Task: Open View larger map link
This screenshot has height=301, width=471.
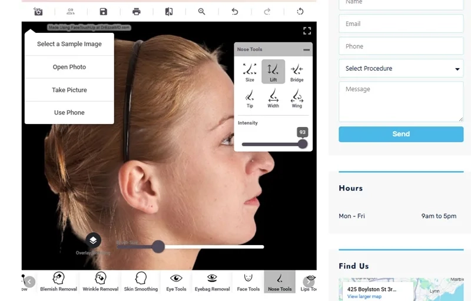Action: [364, 296]
